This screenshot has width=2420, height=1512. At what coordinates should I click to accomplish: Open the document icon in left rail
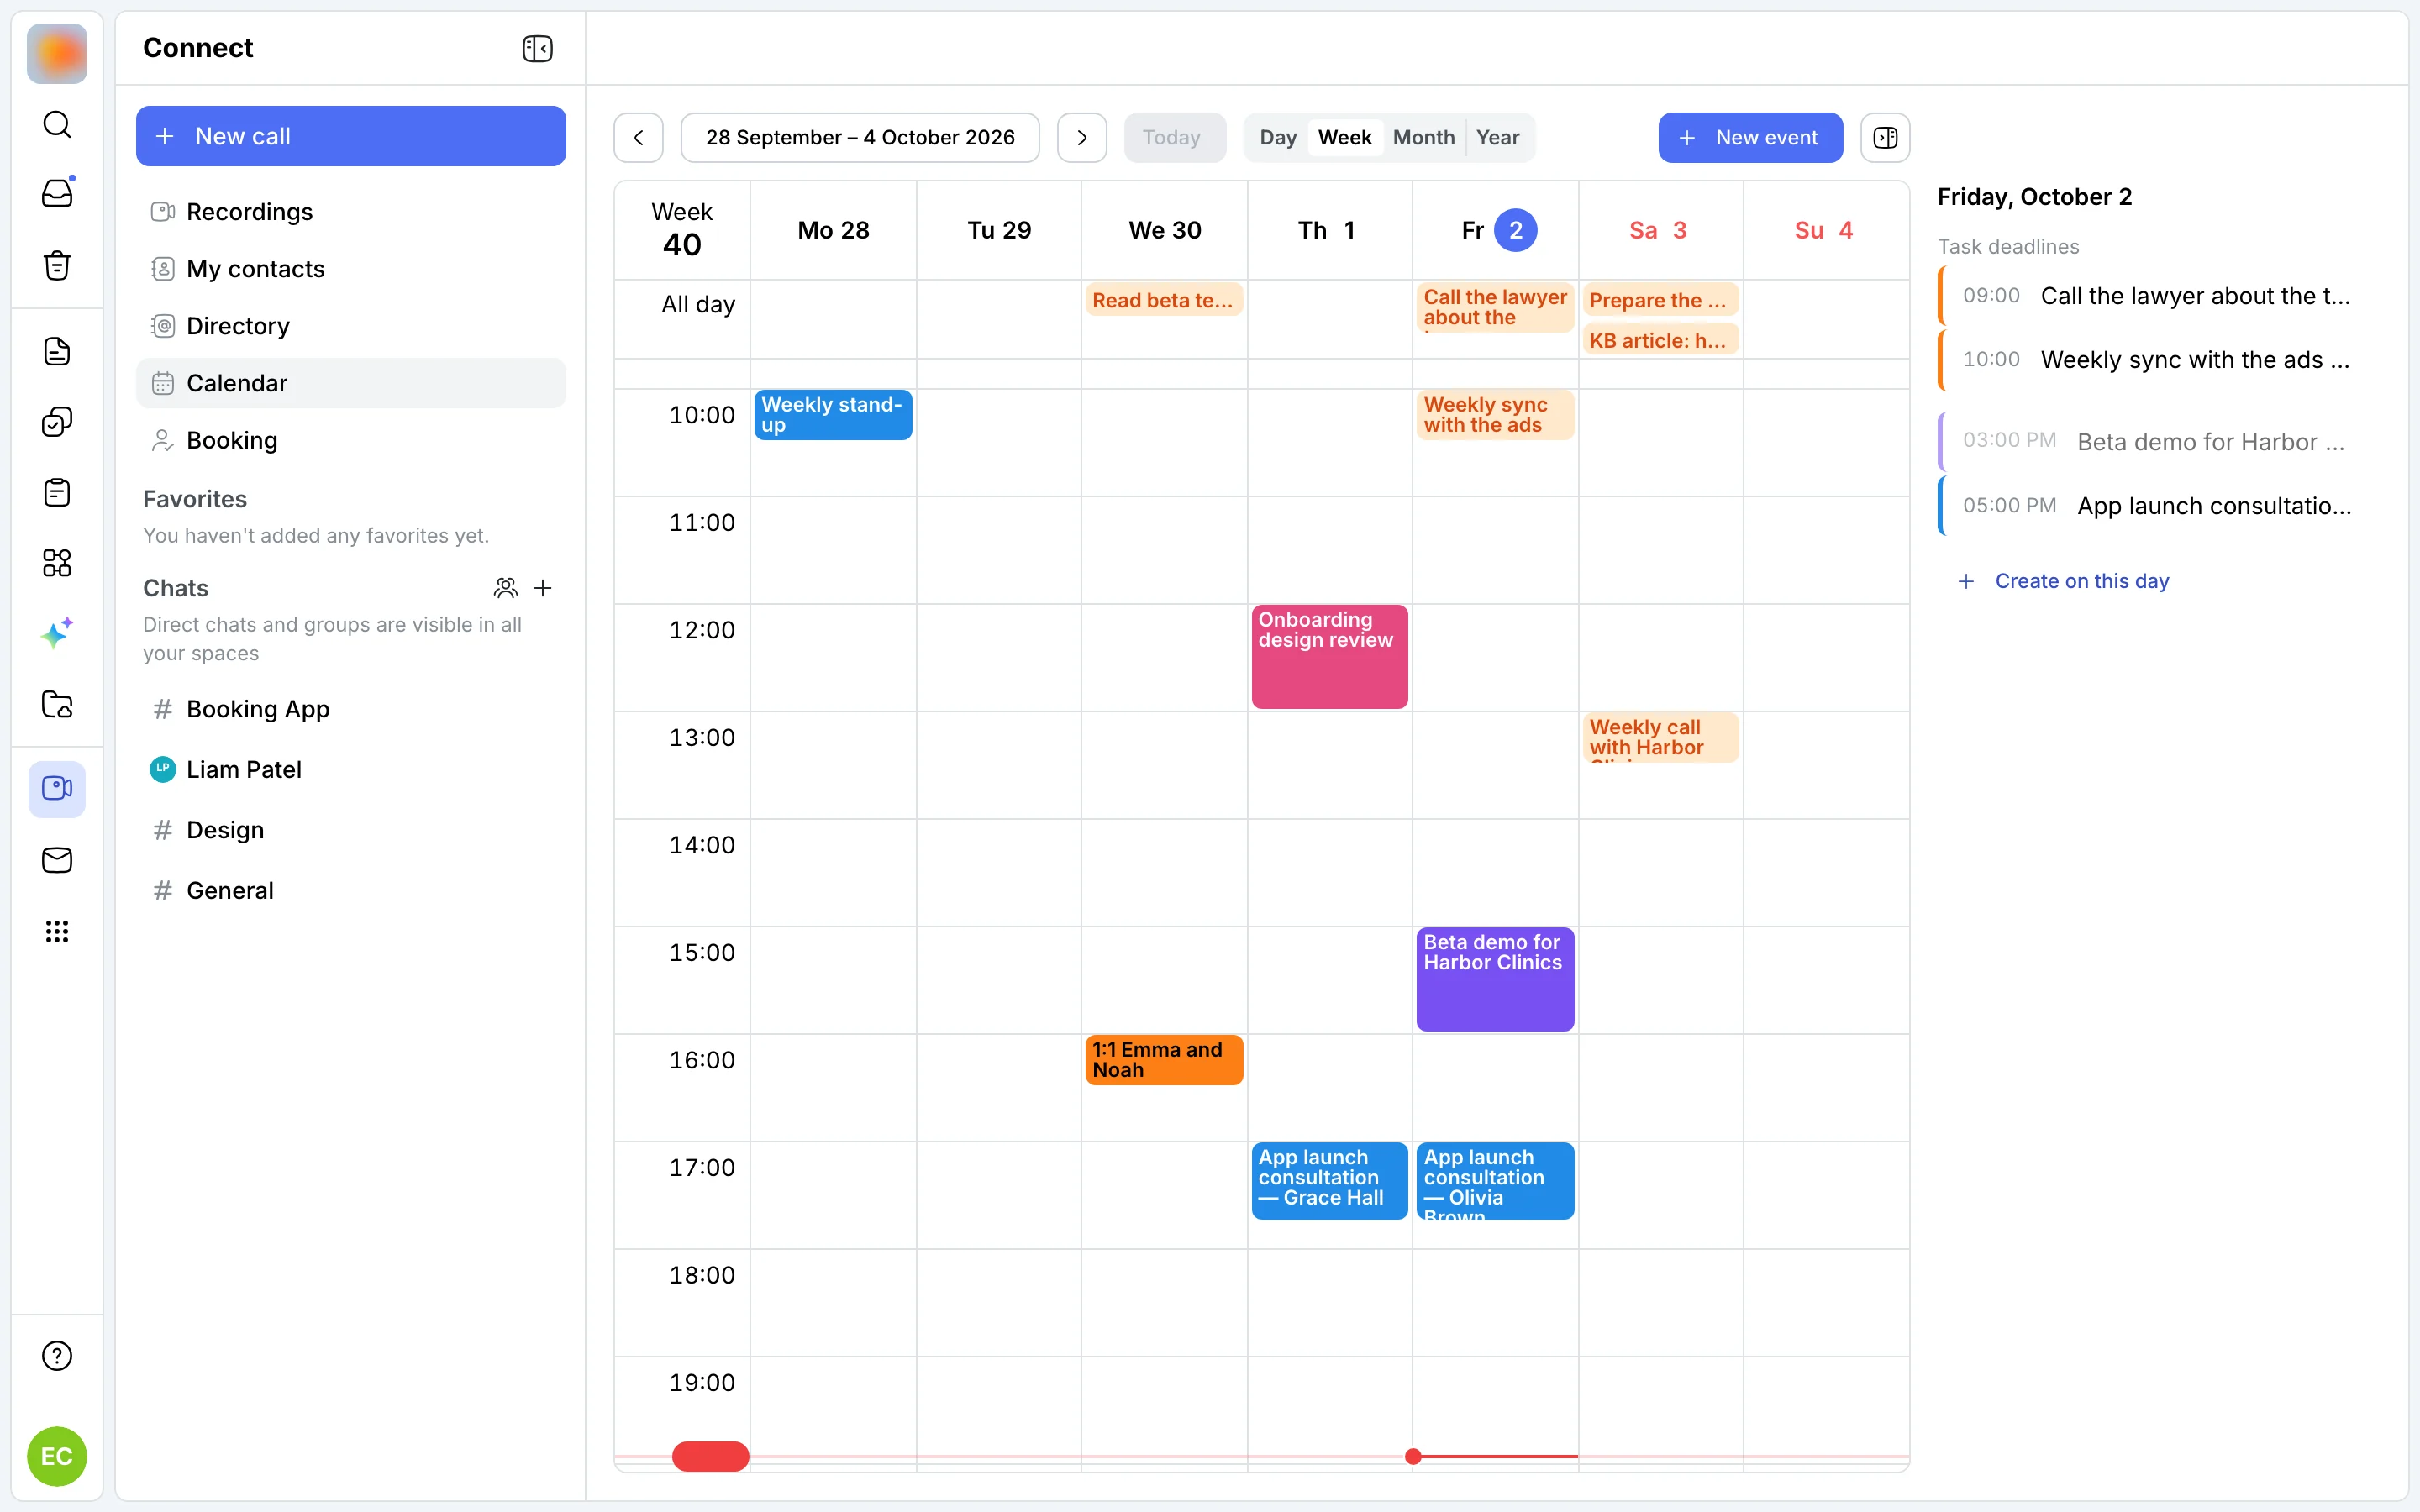point(57,352)
